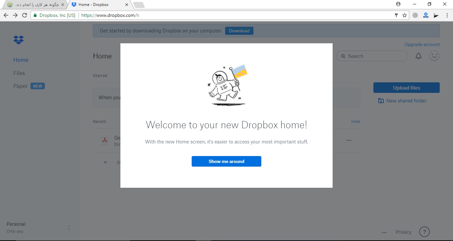Open the Chrome menu (three dots)
The width and height of the screenshot is (453, 241).
click(x=447, y=15)
